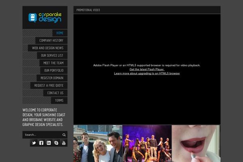Open Request a Free Quote page

pyautogui.click(x=49, y=85)
